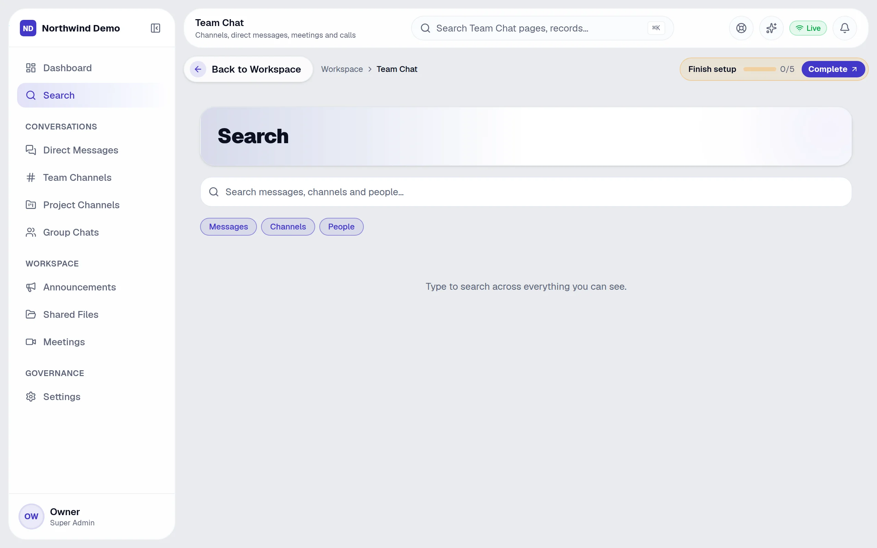
Task: Click the magnifier icon in messages search box
Action: (214, 192)
